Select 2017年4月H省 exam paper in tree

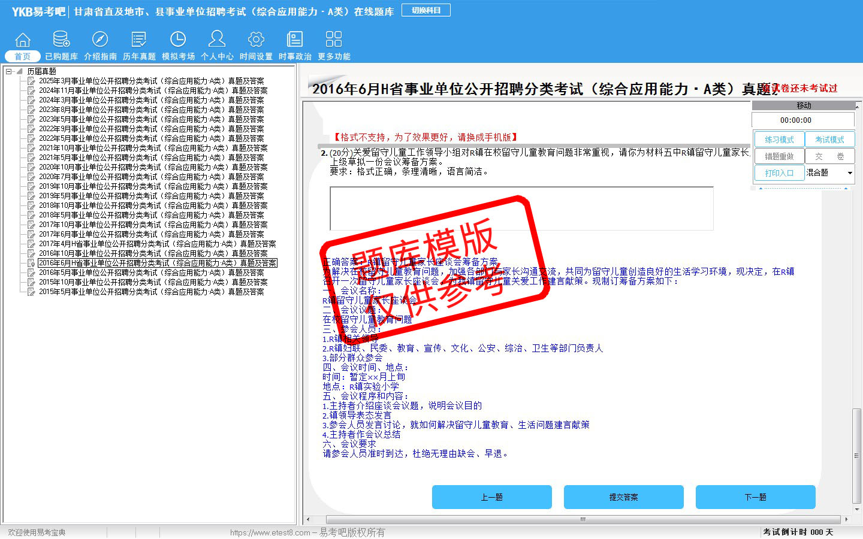157,244
